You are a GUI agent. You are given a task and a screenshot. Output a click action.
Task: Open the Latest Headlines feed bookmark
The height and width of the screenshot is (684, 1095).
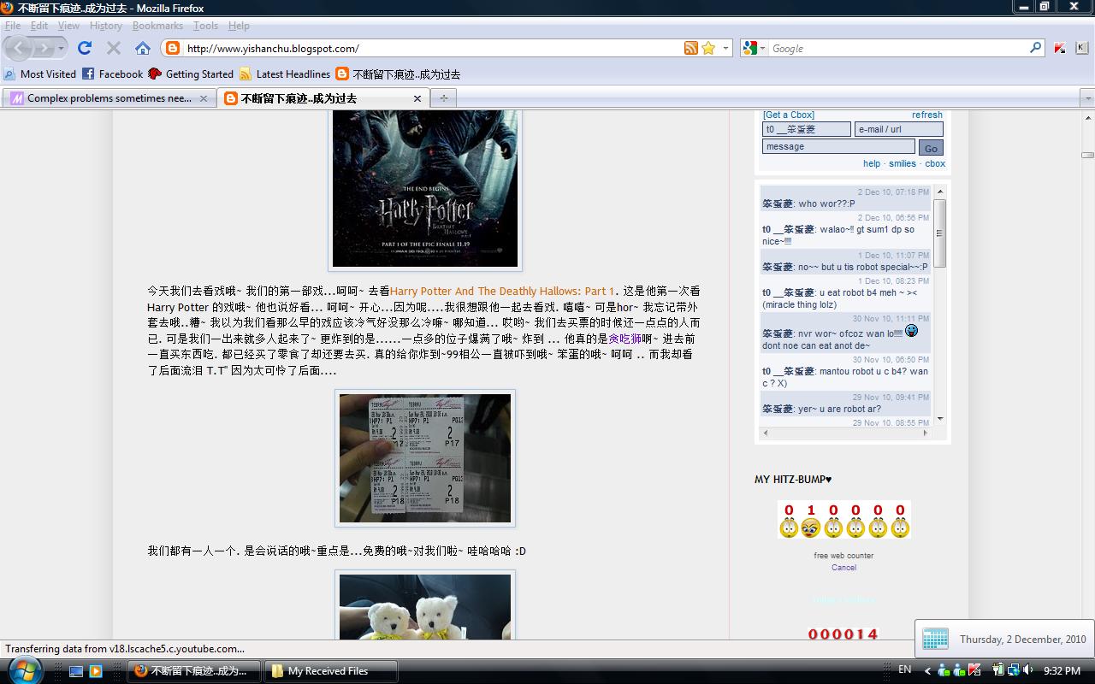click(285, 74)
